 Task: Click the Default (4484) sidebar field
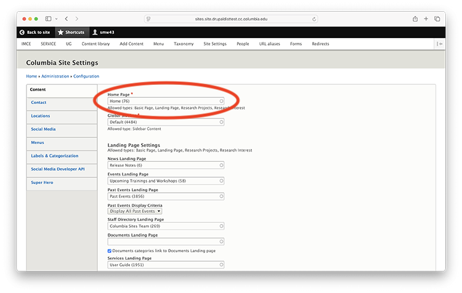click(x=166, y=122)
